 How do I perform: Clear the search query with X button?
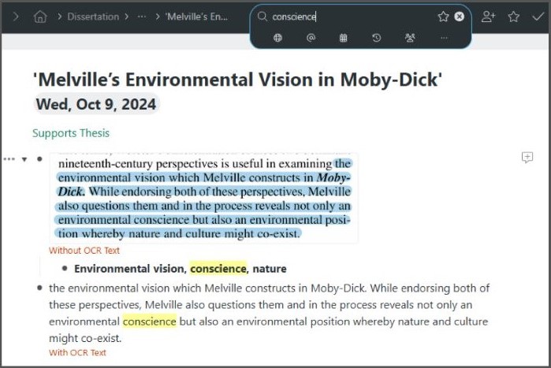pyautogui.click(x=460, y=17)
